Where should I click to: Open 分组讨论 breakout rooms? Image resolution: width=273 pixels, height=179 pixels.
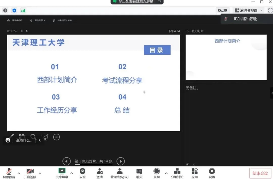point(177,172)
